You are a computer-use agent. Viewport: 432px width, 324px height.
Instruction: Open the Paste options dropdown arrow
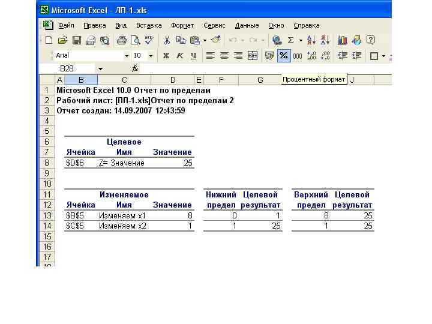click(x=205, y=41)
